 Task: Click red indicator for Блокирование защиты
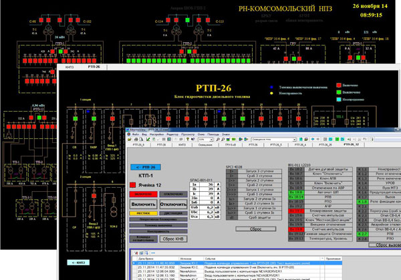click(296, 211)
